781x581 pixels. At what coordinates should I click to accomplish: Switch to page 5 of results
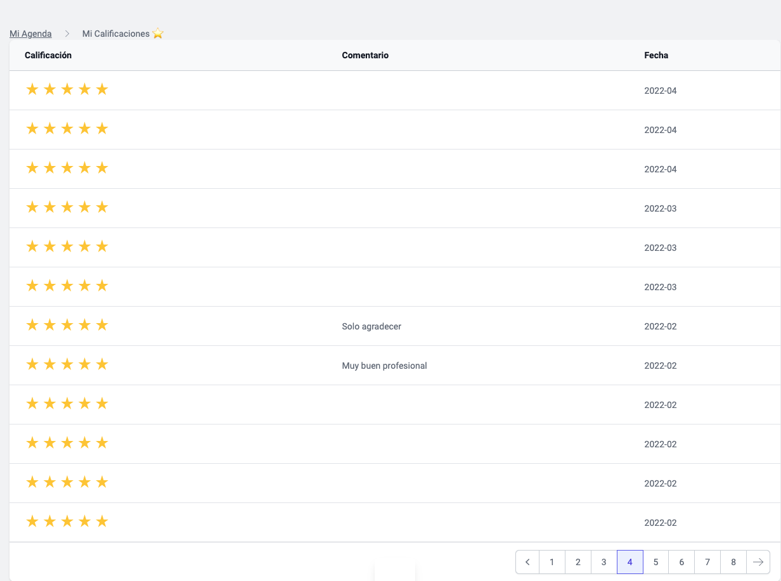656,562
